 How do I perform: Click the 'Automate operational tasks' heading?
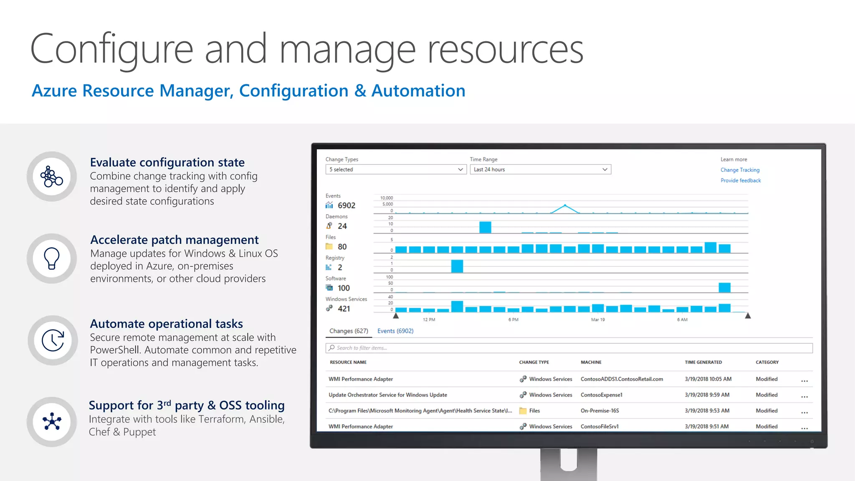pyautogui.click(x=167, y=324)
